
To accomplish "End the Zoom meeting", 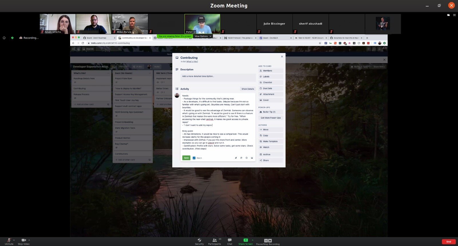I will click(449, 242).
